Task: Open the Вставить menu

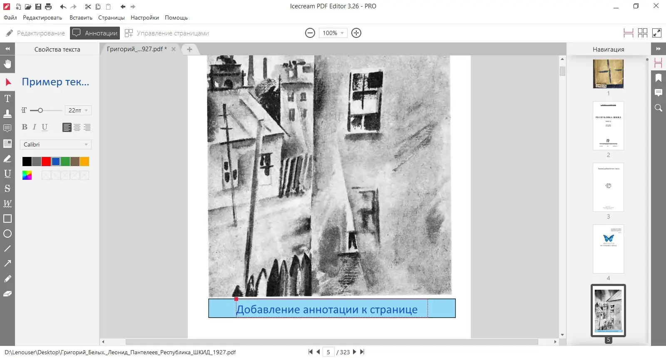Action: 81,17
